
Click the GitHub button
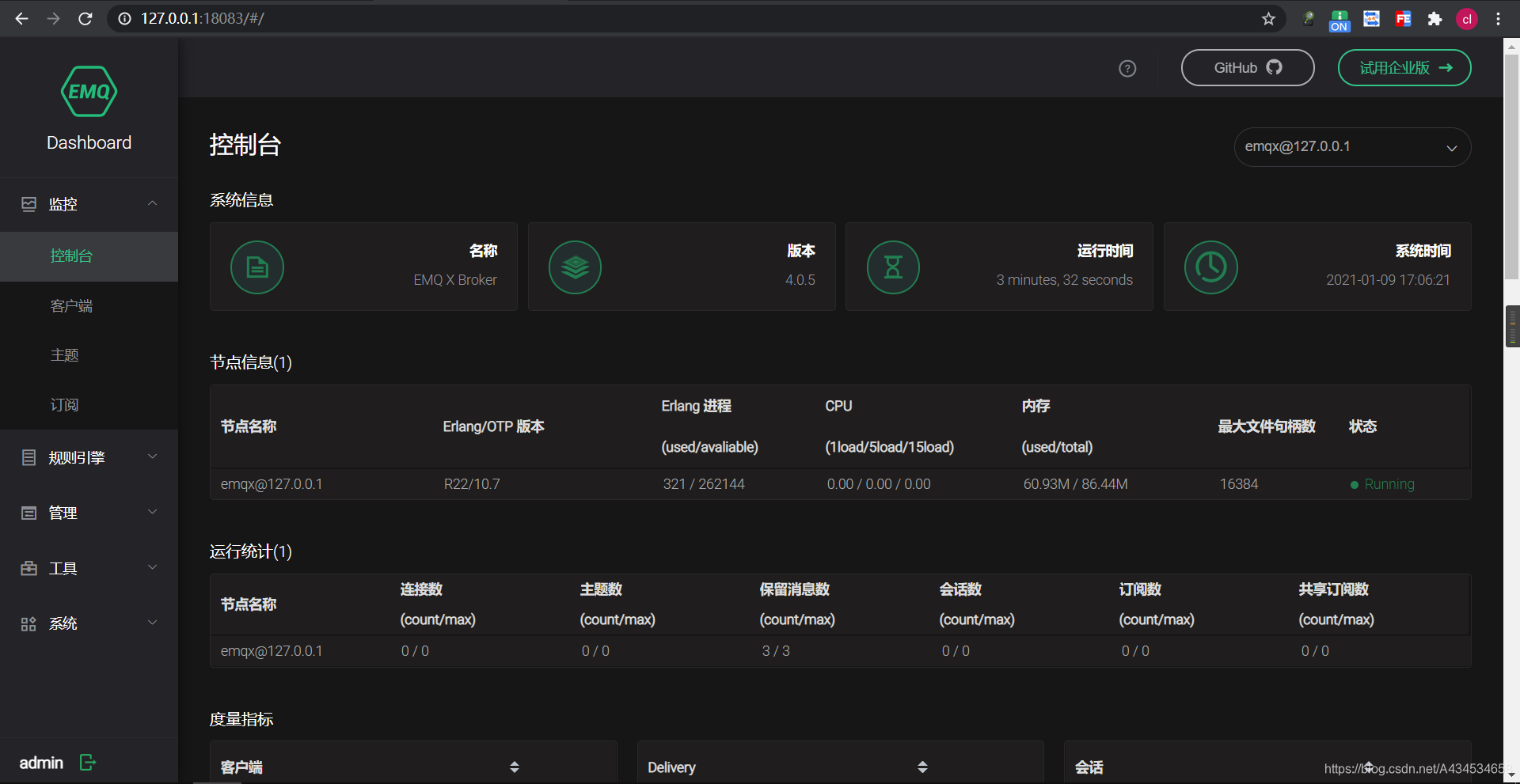pyautogui.click(x=1248, y=68)
